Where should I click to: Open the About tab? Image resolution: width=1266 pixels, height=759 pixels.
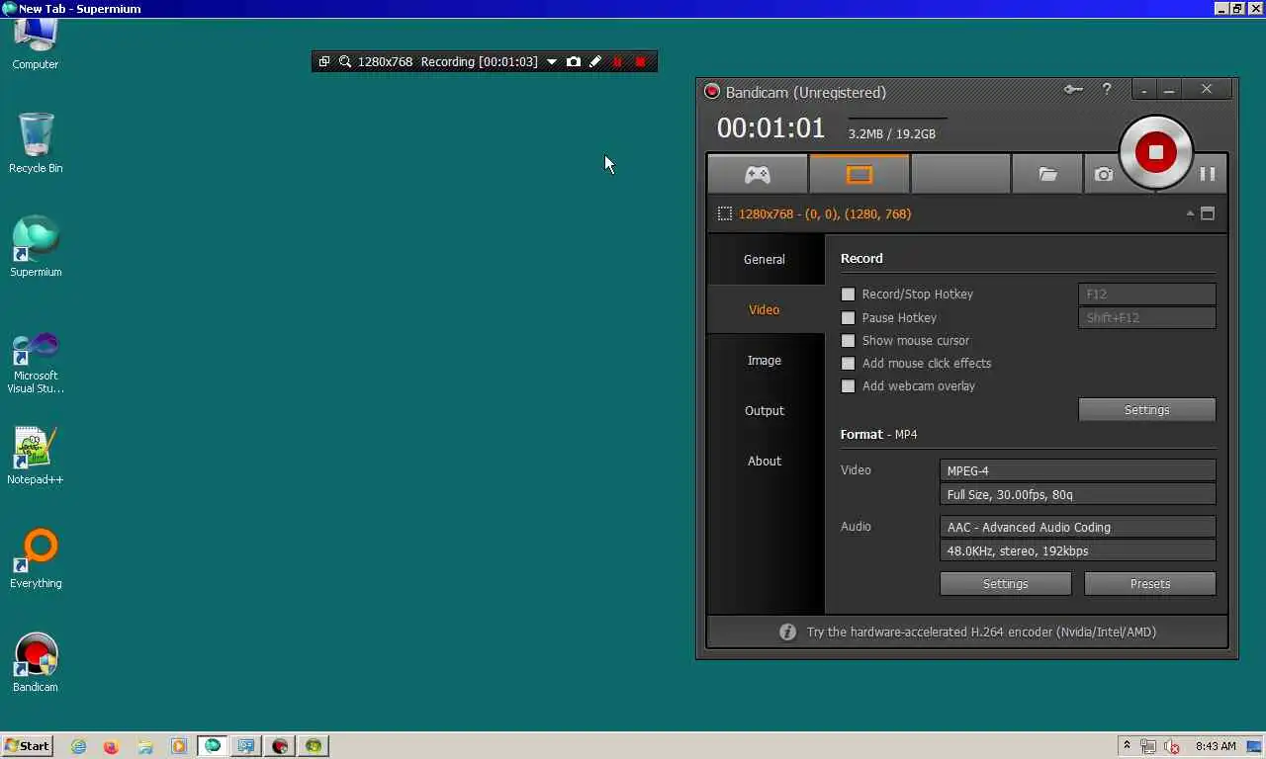coord(765,461)
